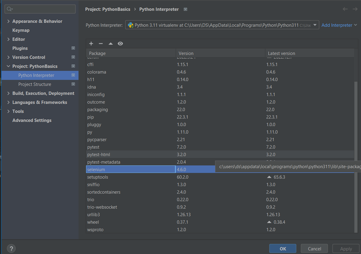Select the cffi package row
Viewport: 361px width, 254px height.
click(220, 65)
